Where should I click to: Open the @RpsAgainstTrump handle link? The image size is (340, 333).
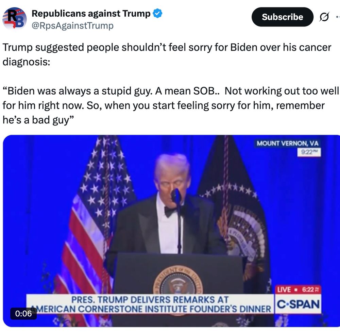click(x=72, y=25)
